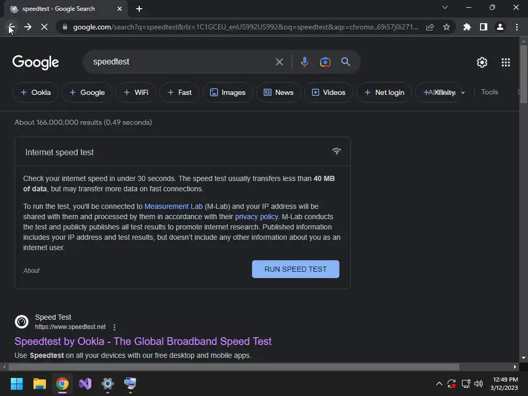The width and height of the screenshot is (528, 396).
Task: Open a new tab with plus button
Action: 139,9
